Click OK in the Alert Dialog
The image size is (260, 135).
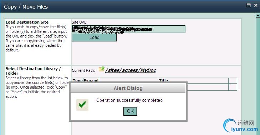(130, 111)
